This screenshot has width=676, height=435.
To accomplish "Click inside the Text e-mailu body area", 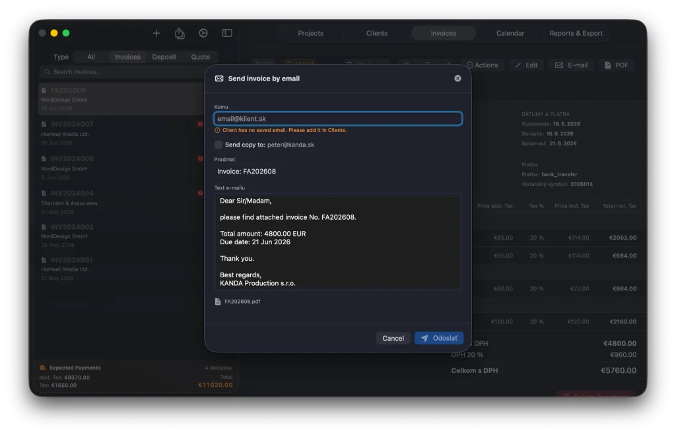I will (338, 242).
